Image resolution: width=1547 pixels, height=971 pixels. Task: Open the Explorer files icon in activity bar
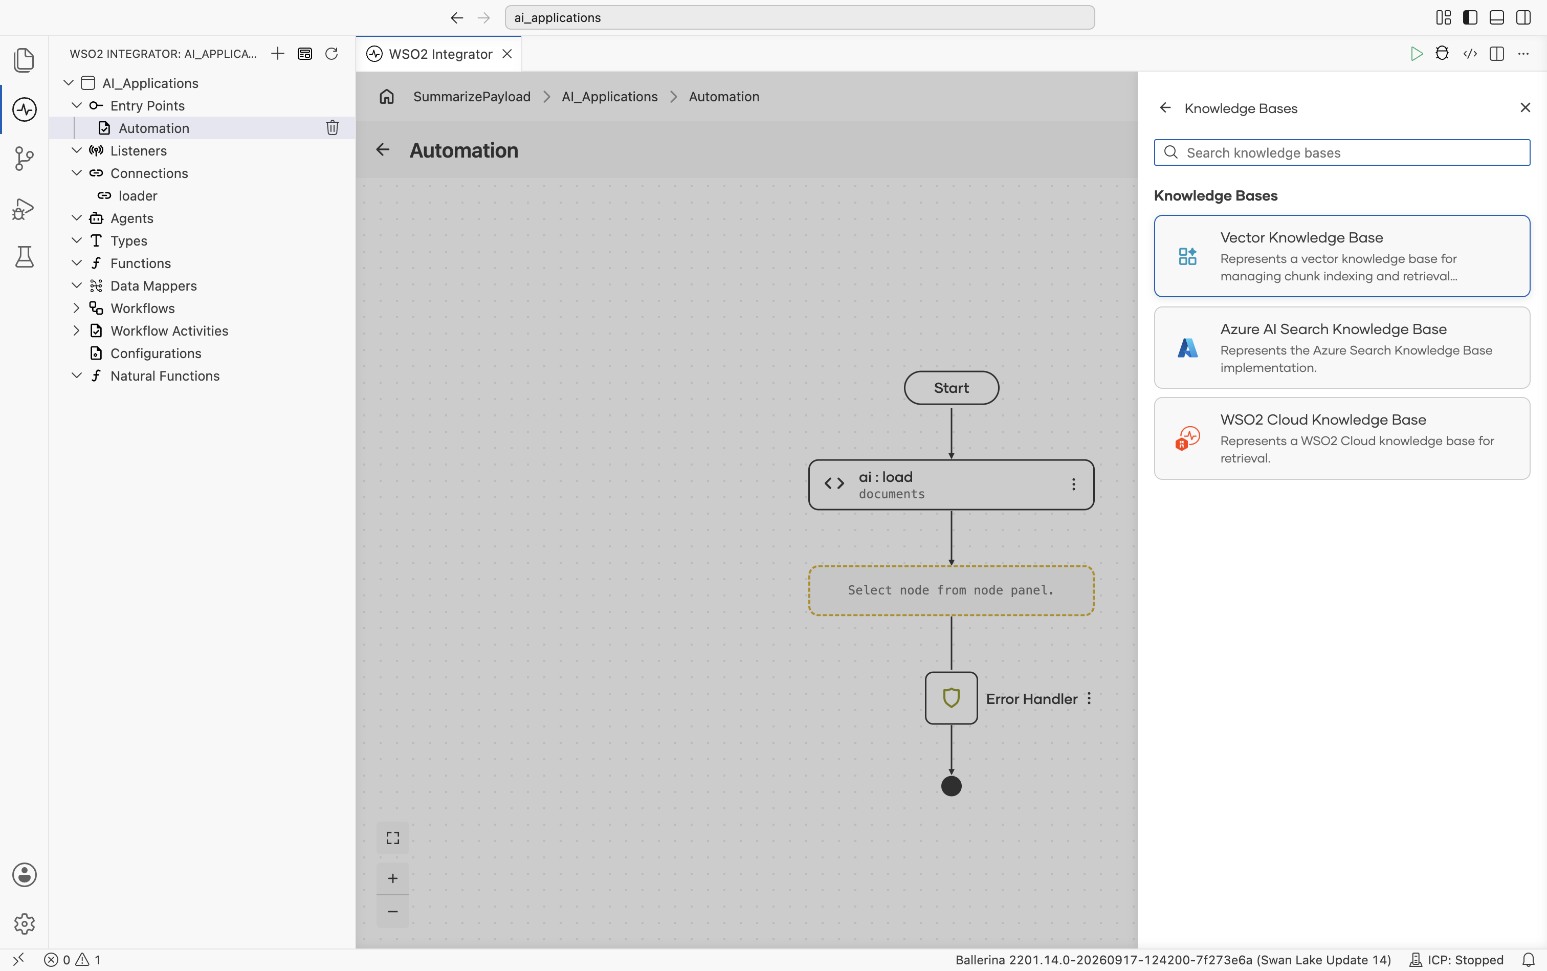point(24,60)
